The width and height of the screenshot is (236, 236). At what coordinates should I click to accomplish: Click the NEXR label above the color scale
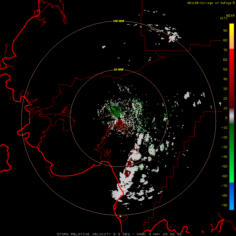[x=230, y=16]
